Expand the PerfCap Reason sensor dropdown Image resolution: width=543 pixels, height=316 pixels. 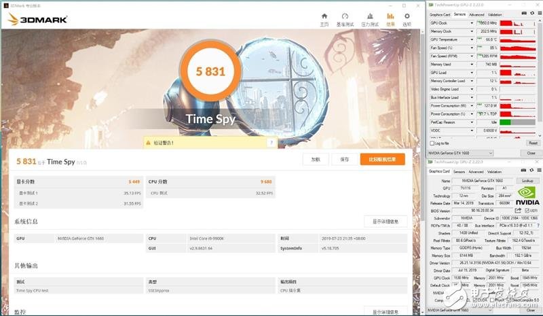[x=471, y=122]
